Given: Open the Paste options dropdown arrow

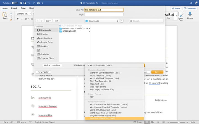Looking at the screenshot, I should [x=8, y=14].
